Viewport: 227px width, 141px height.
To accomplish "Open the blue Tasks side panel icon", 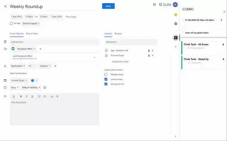I will (176, 24).
